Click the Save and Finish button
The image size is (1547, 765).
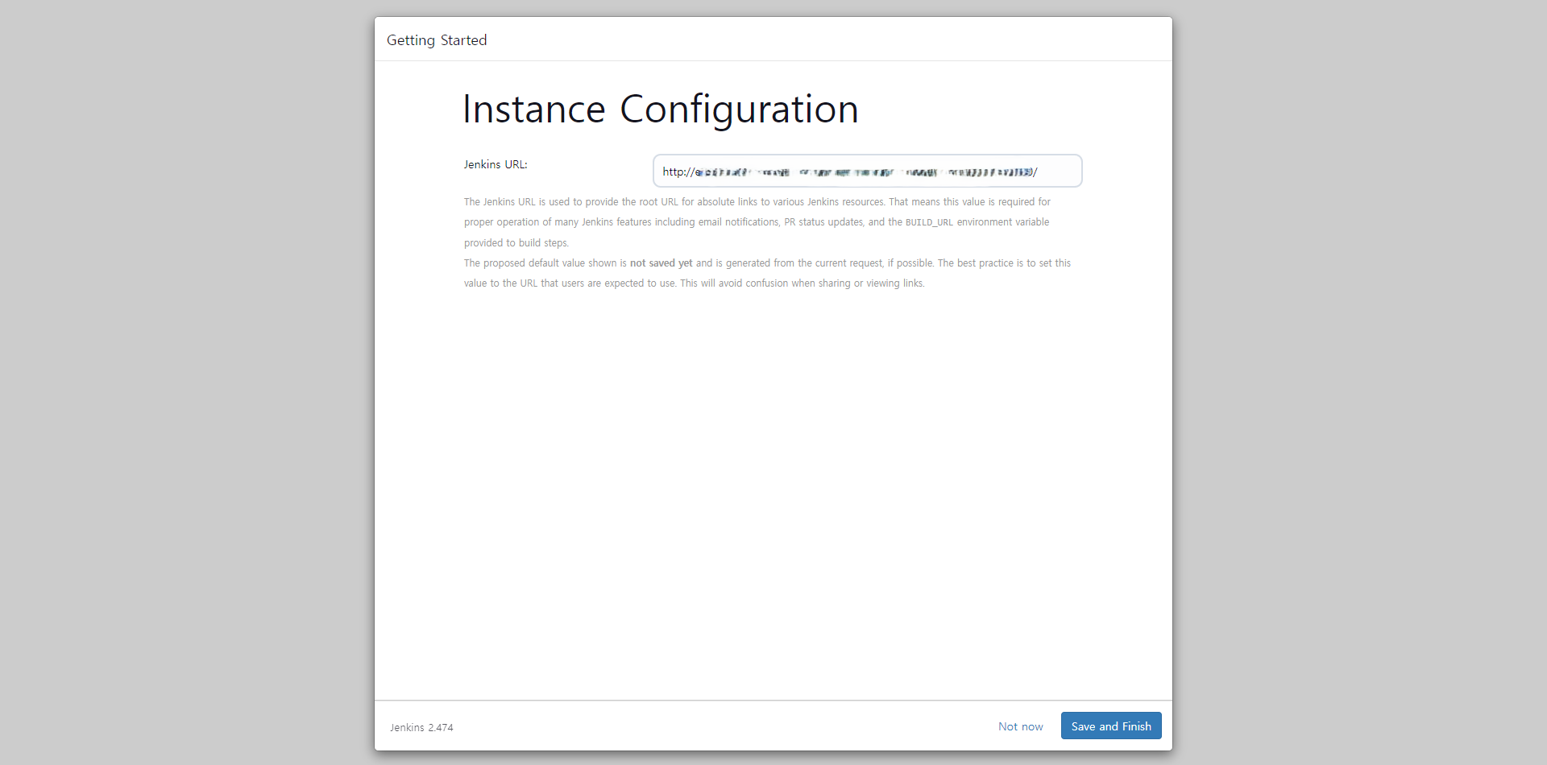pyautogui.click(x=1111, y=726)
